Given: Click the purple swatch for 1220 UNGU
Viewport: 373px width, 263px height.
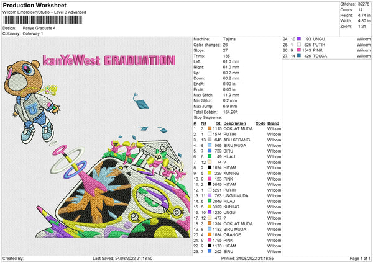Looking at the screenshot, I should coord(210,212).
